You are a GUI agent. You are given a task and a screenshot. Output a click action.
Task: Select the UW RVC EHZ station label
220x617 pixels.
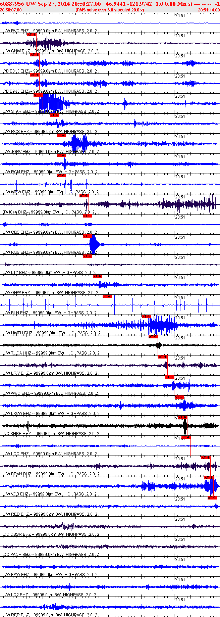click(x=50, y=31)
